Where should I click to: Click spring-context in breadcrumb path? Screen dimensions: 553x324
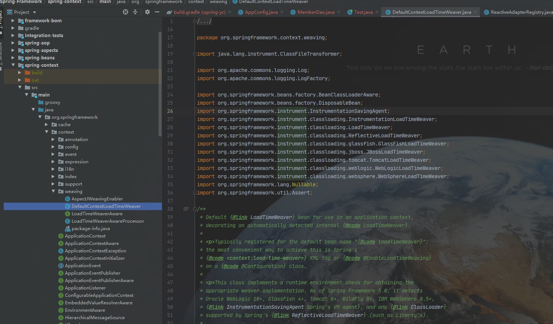65,2
